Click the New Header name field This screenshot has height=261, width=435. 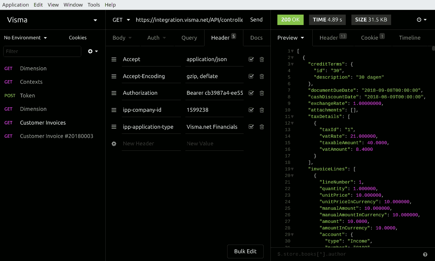[x=151, y=144]
